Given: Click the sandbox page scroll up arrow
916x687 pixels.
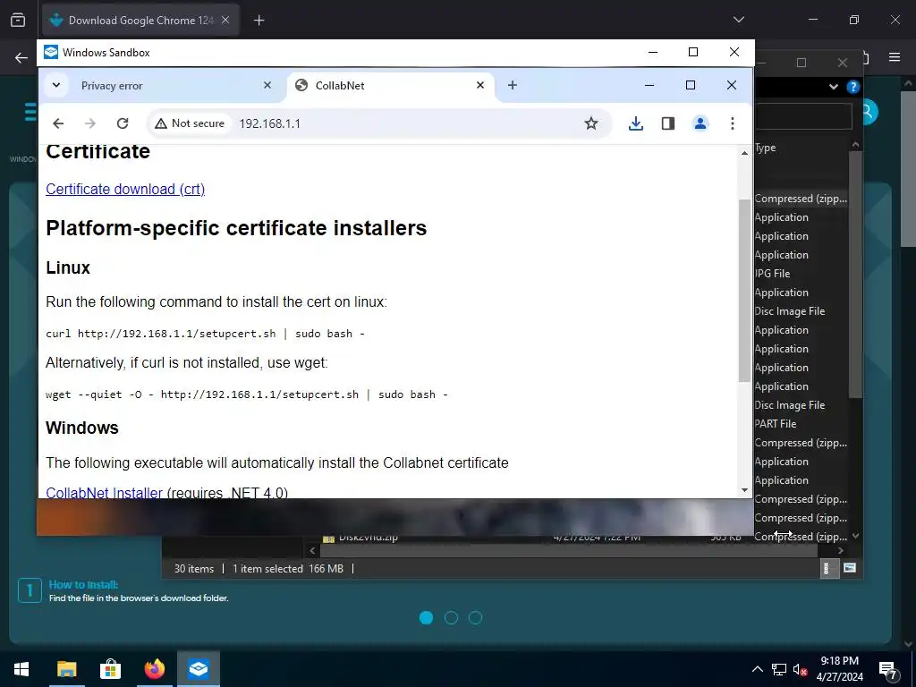Looking at the screenshot, I should [744, 153].
